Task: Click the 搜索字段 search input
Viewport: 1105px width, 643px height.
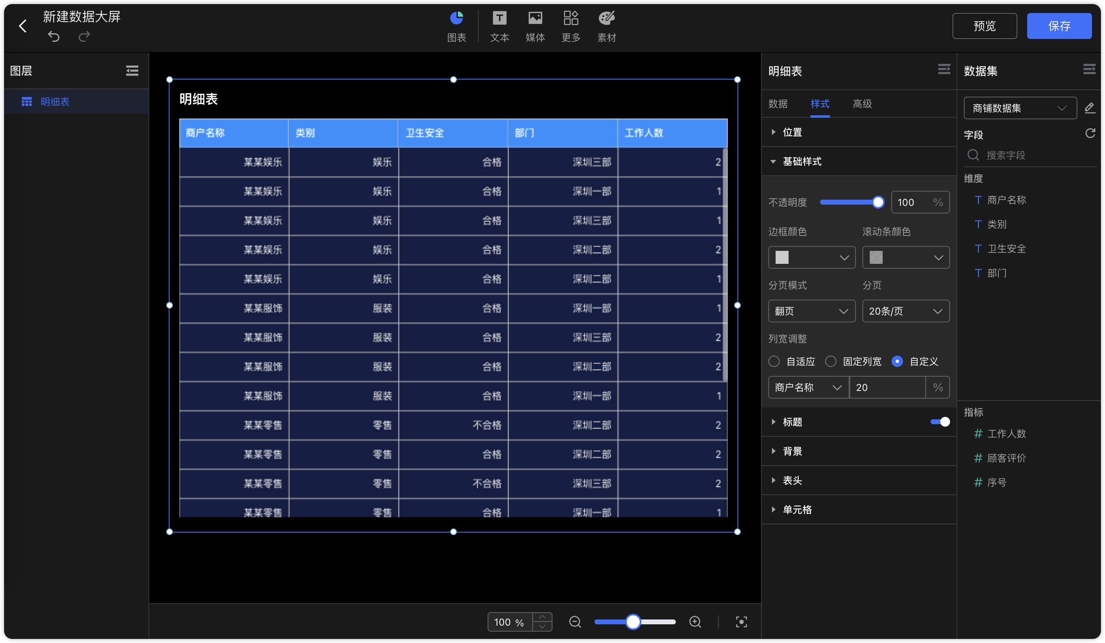Action: click(x=1030, y=155)
